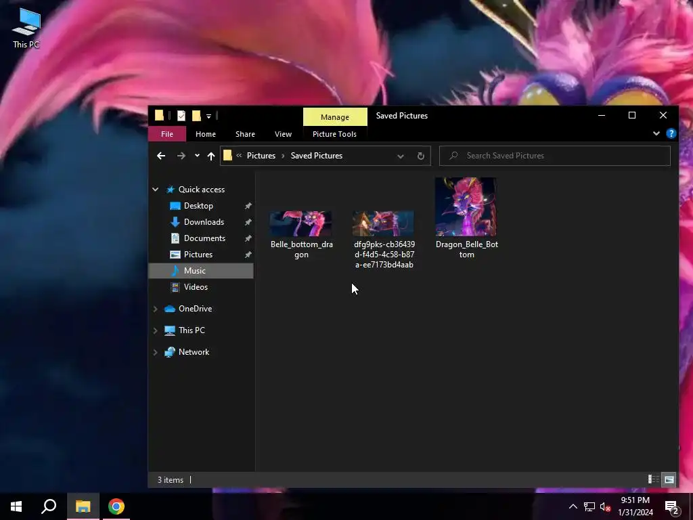
Task: Click the Properties quick access toolbar icon
Action: [181, 116]
